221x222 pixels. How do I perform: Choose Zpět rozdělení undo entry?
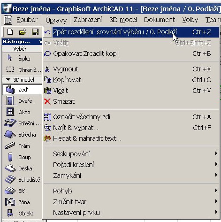coord(131,32)
